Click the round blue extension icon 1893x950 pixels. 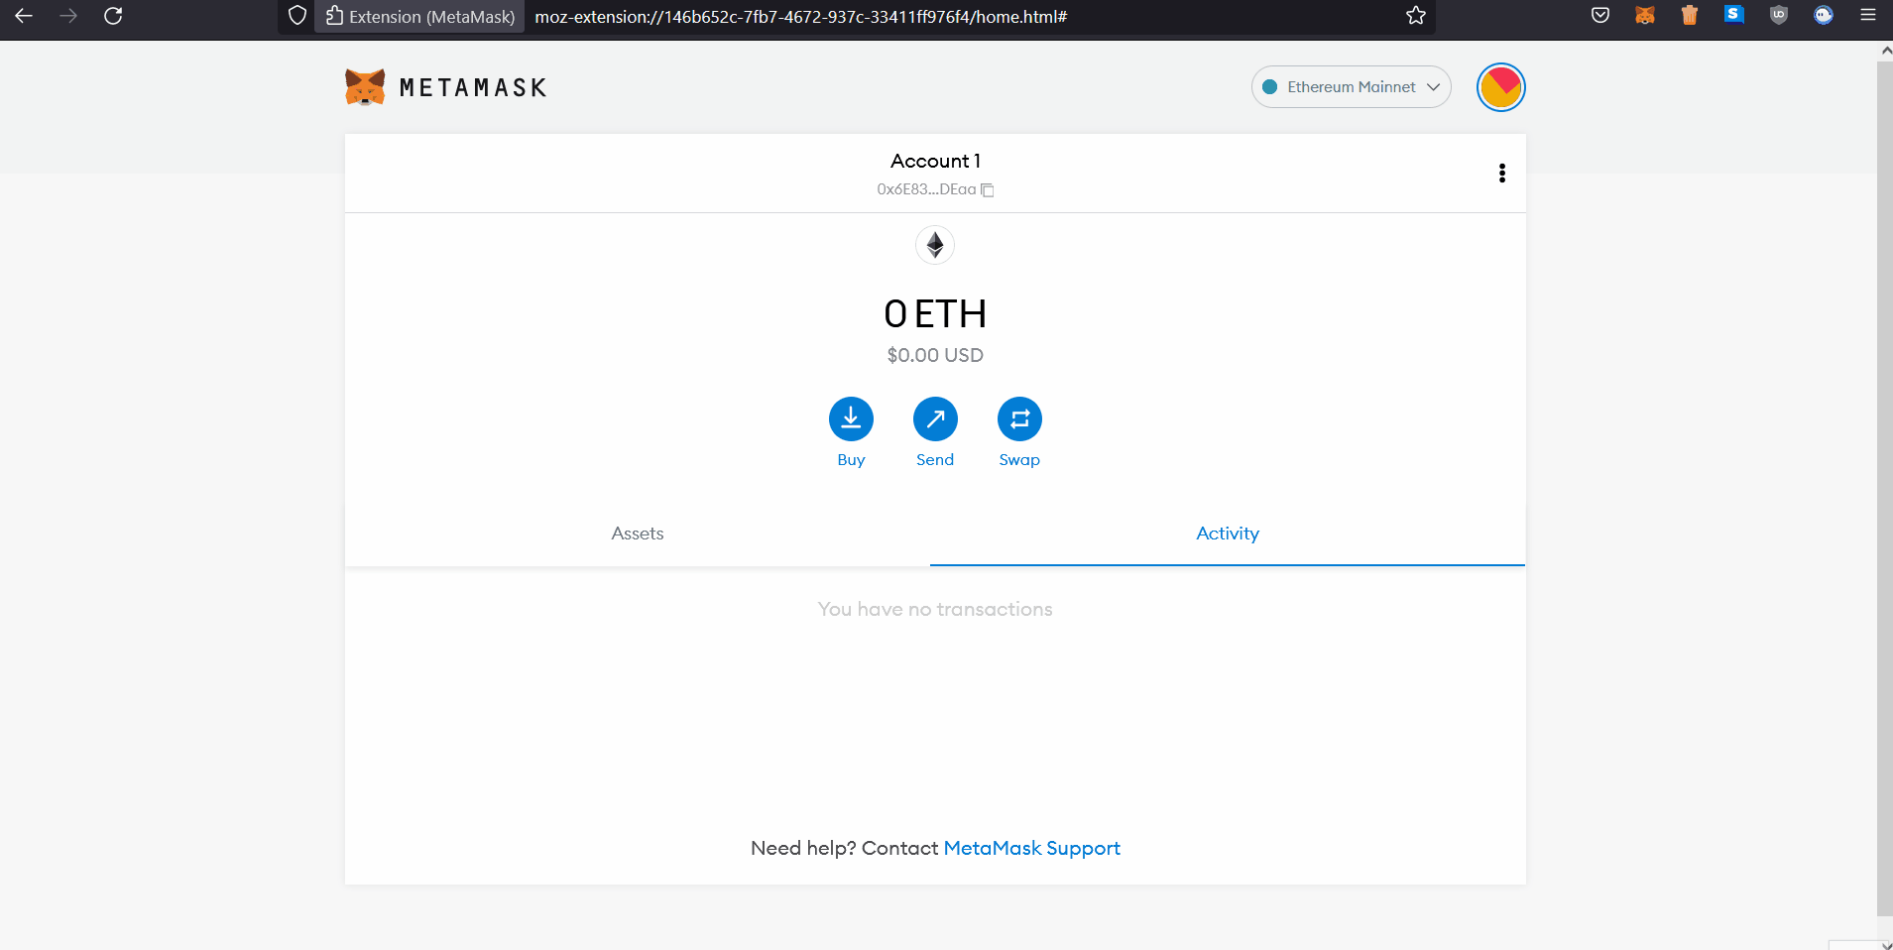pyautogui.click(x=1824, y=15)
